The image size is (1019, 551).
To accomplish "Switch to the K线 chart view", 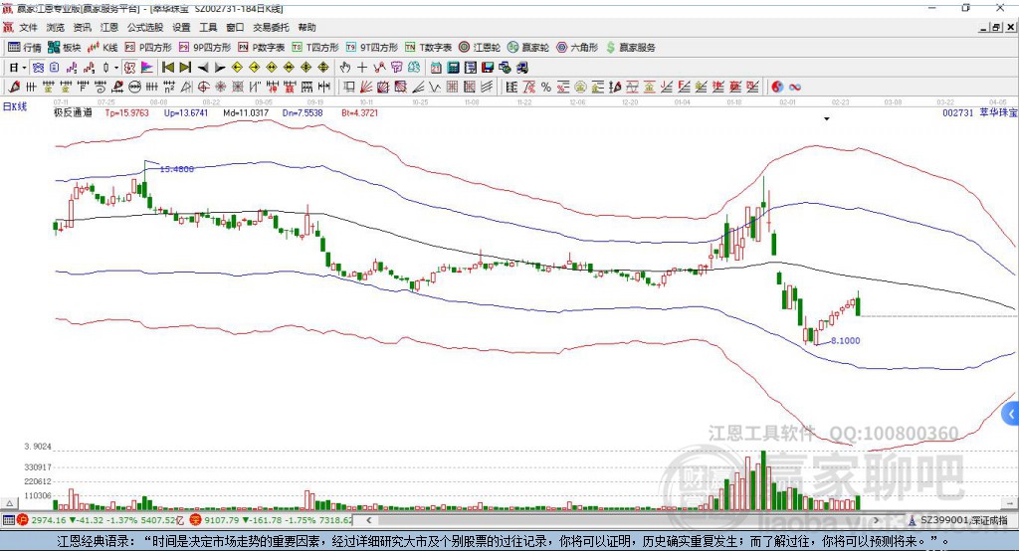I will pos(102,48).
